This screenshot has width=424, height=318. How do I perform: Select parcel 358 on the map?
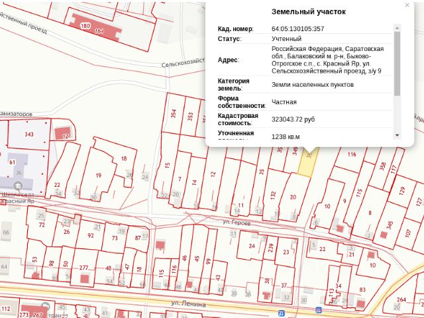point(382,166)
